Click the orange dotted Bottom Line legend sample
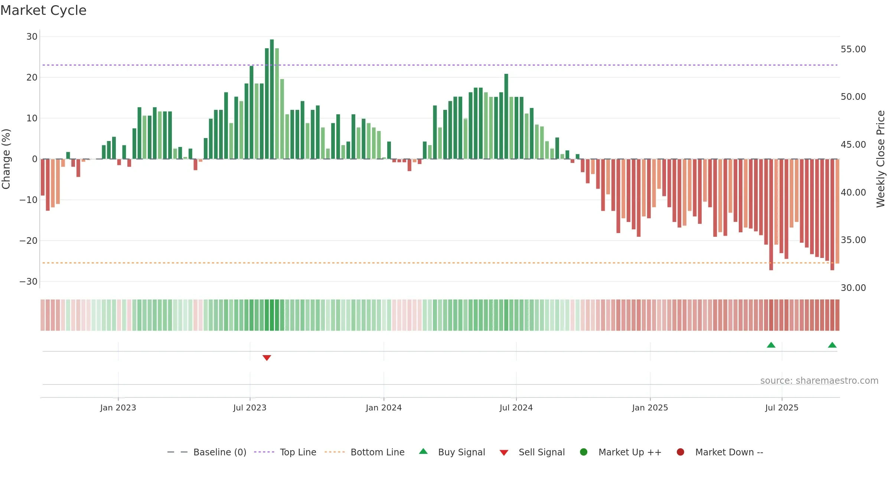This screenshot has height=501, width=891. (334, 452)
